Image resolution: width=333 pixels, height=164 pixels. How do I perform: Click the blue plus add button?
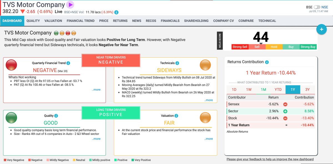[321, 29]
